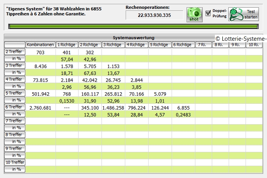Image resolution: width=267 pixels, height=178 pixels.
Task: Select cell with value 70.166
Action: click(137, 94)
